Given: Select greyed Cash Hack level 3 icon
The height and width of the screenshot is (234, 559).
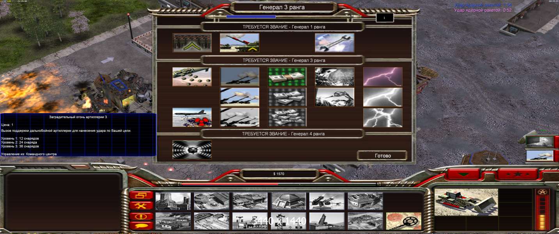Looking at the screenshot, I should click(287, 117).
